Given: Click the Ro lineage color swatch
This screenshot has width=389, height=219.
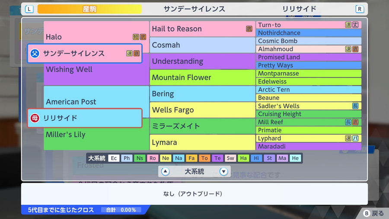Looking at the screenshot, I should tap(153, 158).
